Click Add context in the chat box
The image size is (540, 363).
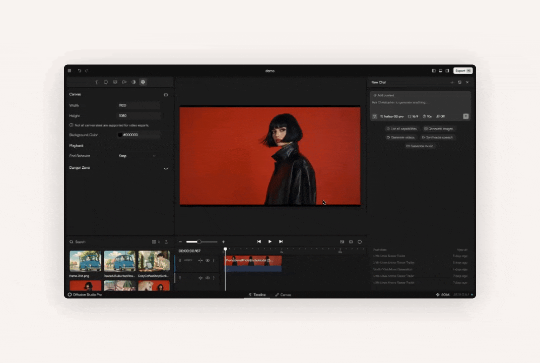384,95
